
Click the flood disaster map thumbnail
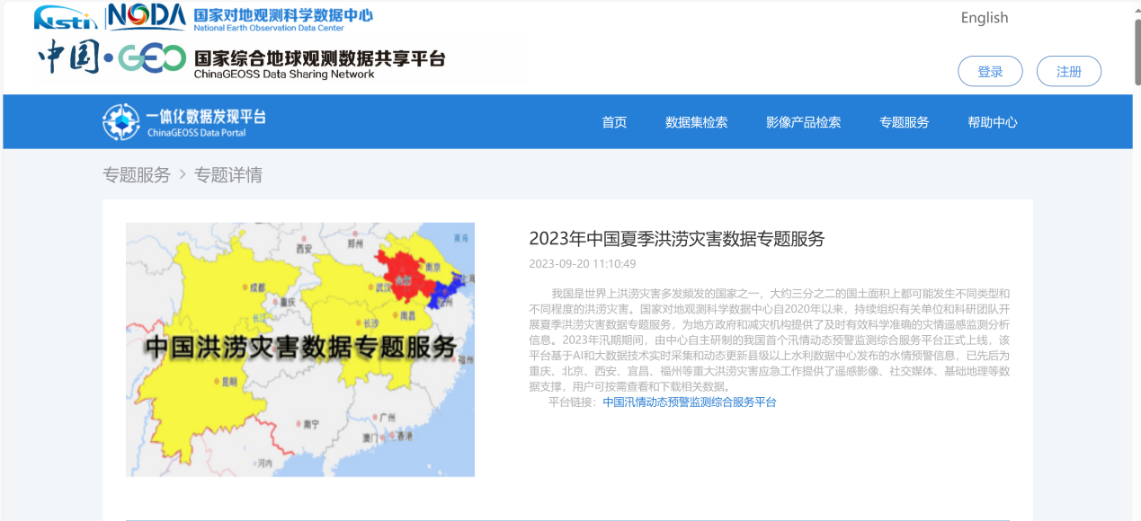299,349
